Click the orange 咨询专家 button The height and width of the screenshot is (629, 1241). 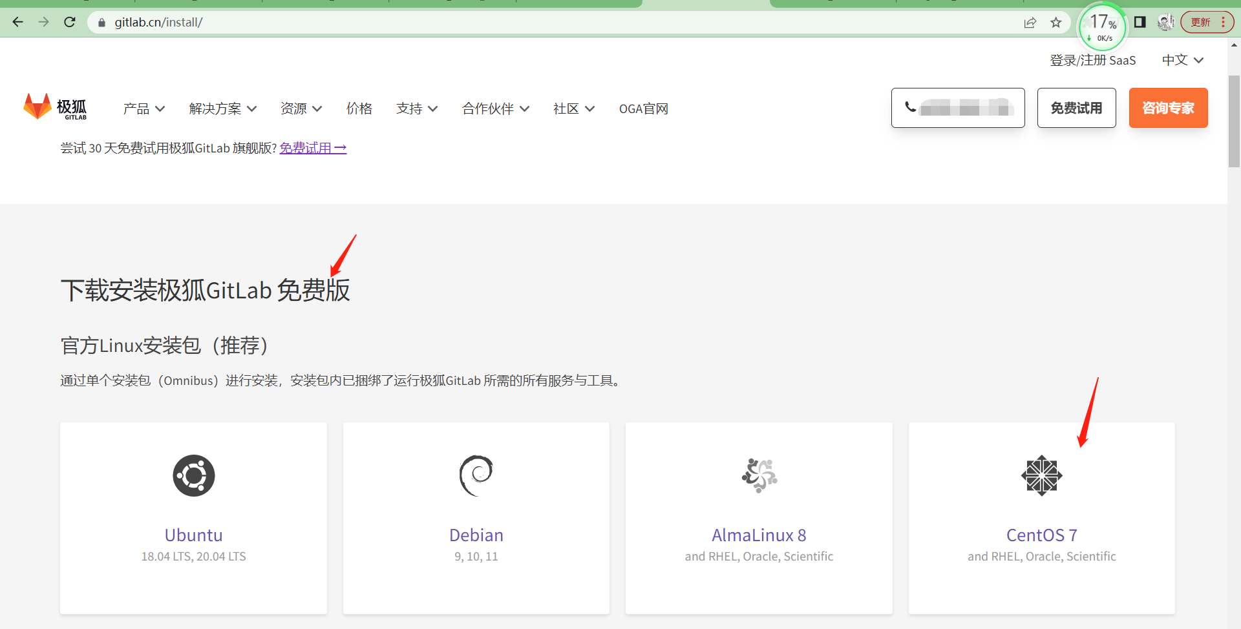click(1169, 108)
